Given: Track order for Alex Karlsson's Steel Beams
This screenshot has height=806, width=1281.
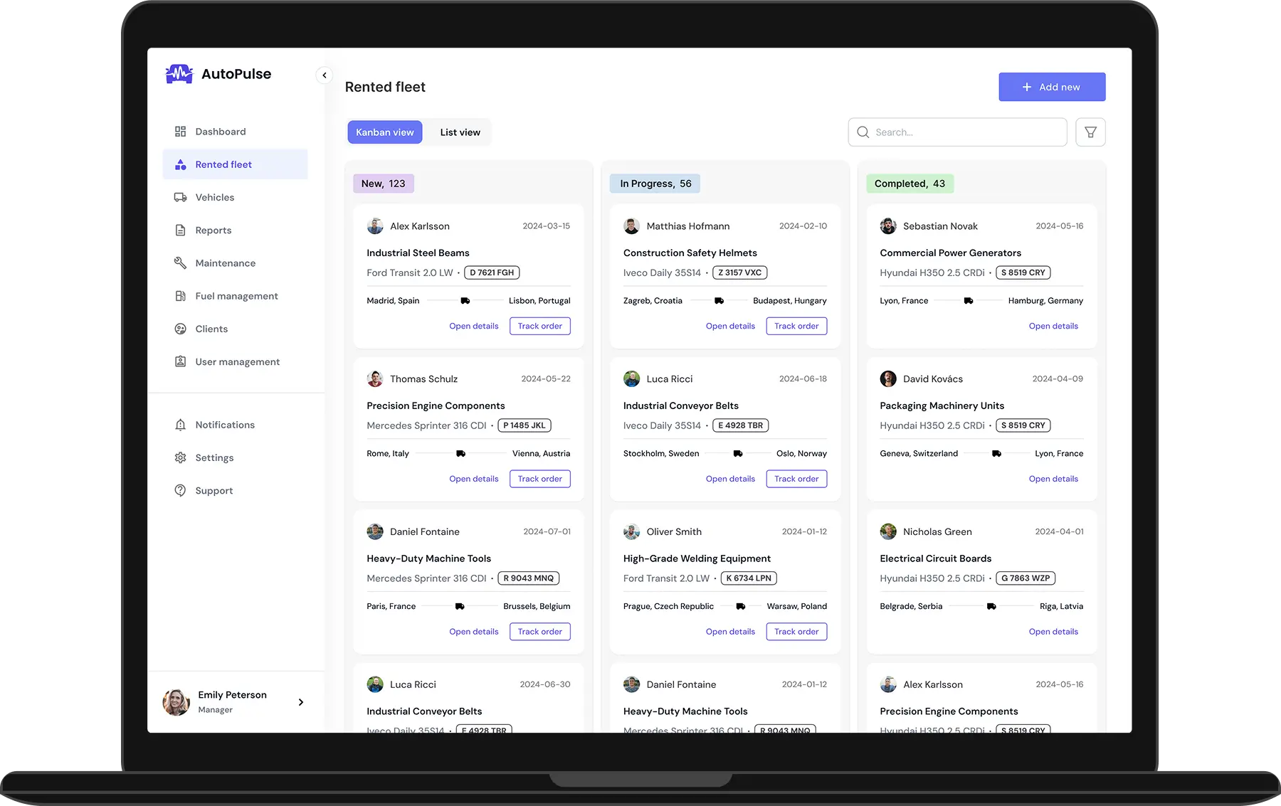Looking at the screenshot, I should pos(539,327).
